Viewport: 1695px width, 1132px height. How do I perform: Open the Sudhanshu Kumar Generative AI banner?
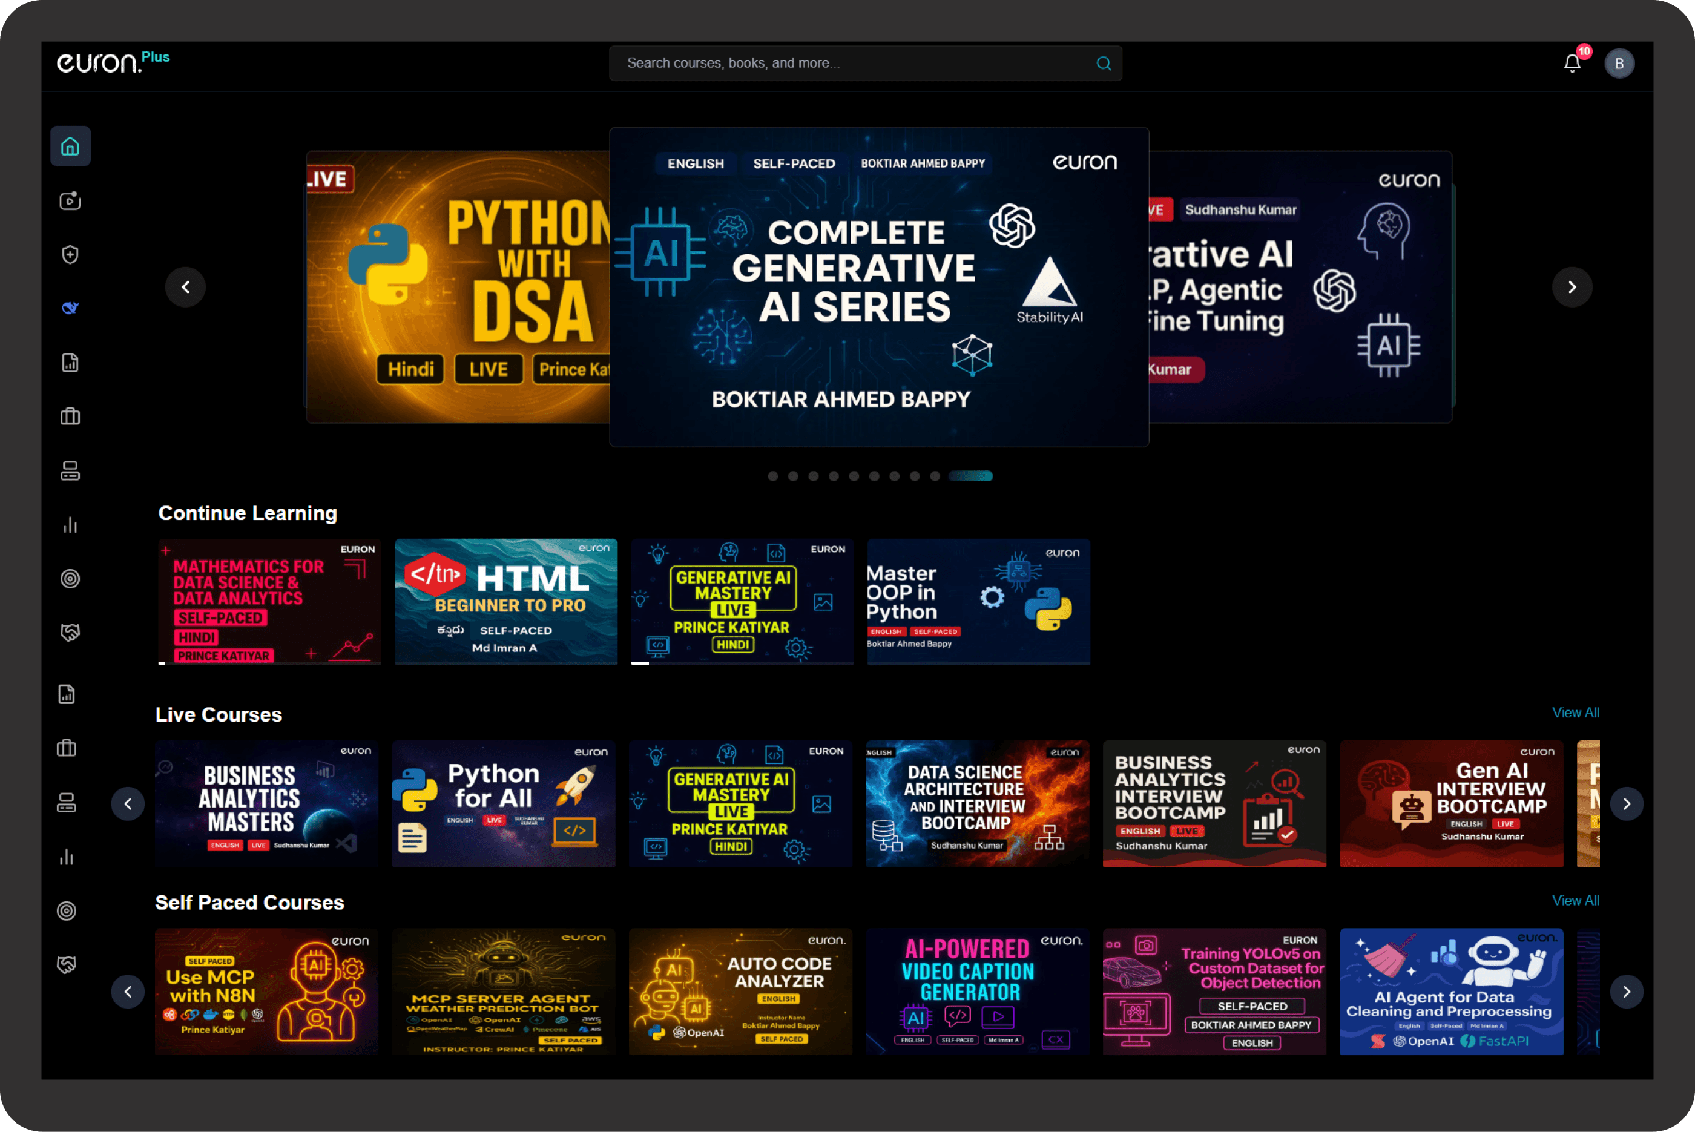(1300, 288)
